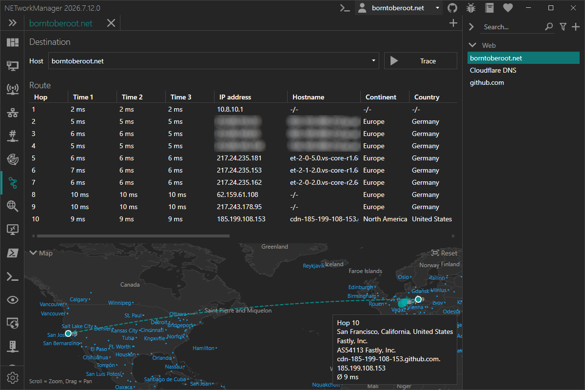Collapse the Web profile group
This screenshot has width=585, height=390.
click(472, 45)
